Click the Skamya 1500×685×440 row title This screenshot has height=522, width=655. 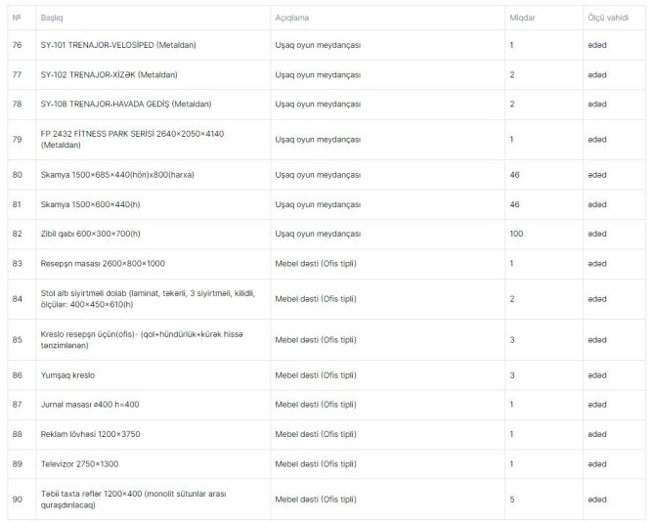coord(117,175)
